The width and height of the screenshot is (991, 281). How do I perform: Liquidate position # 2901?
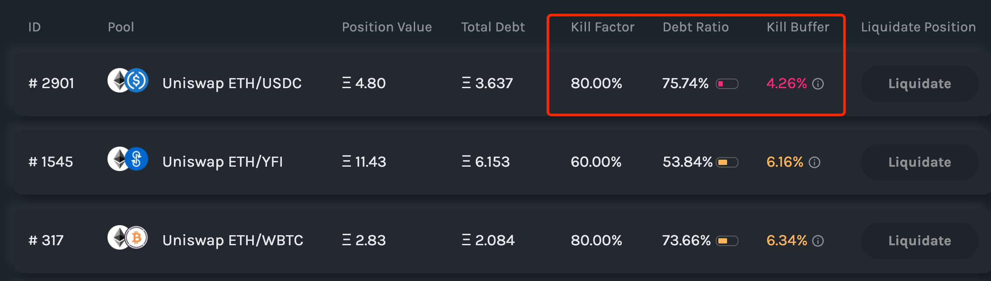click(919, 84)
